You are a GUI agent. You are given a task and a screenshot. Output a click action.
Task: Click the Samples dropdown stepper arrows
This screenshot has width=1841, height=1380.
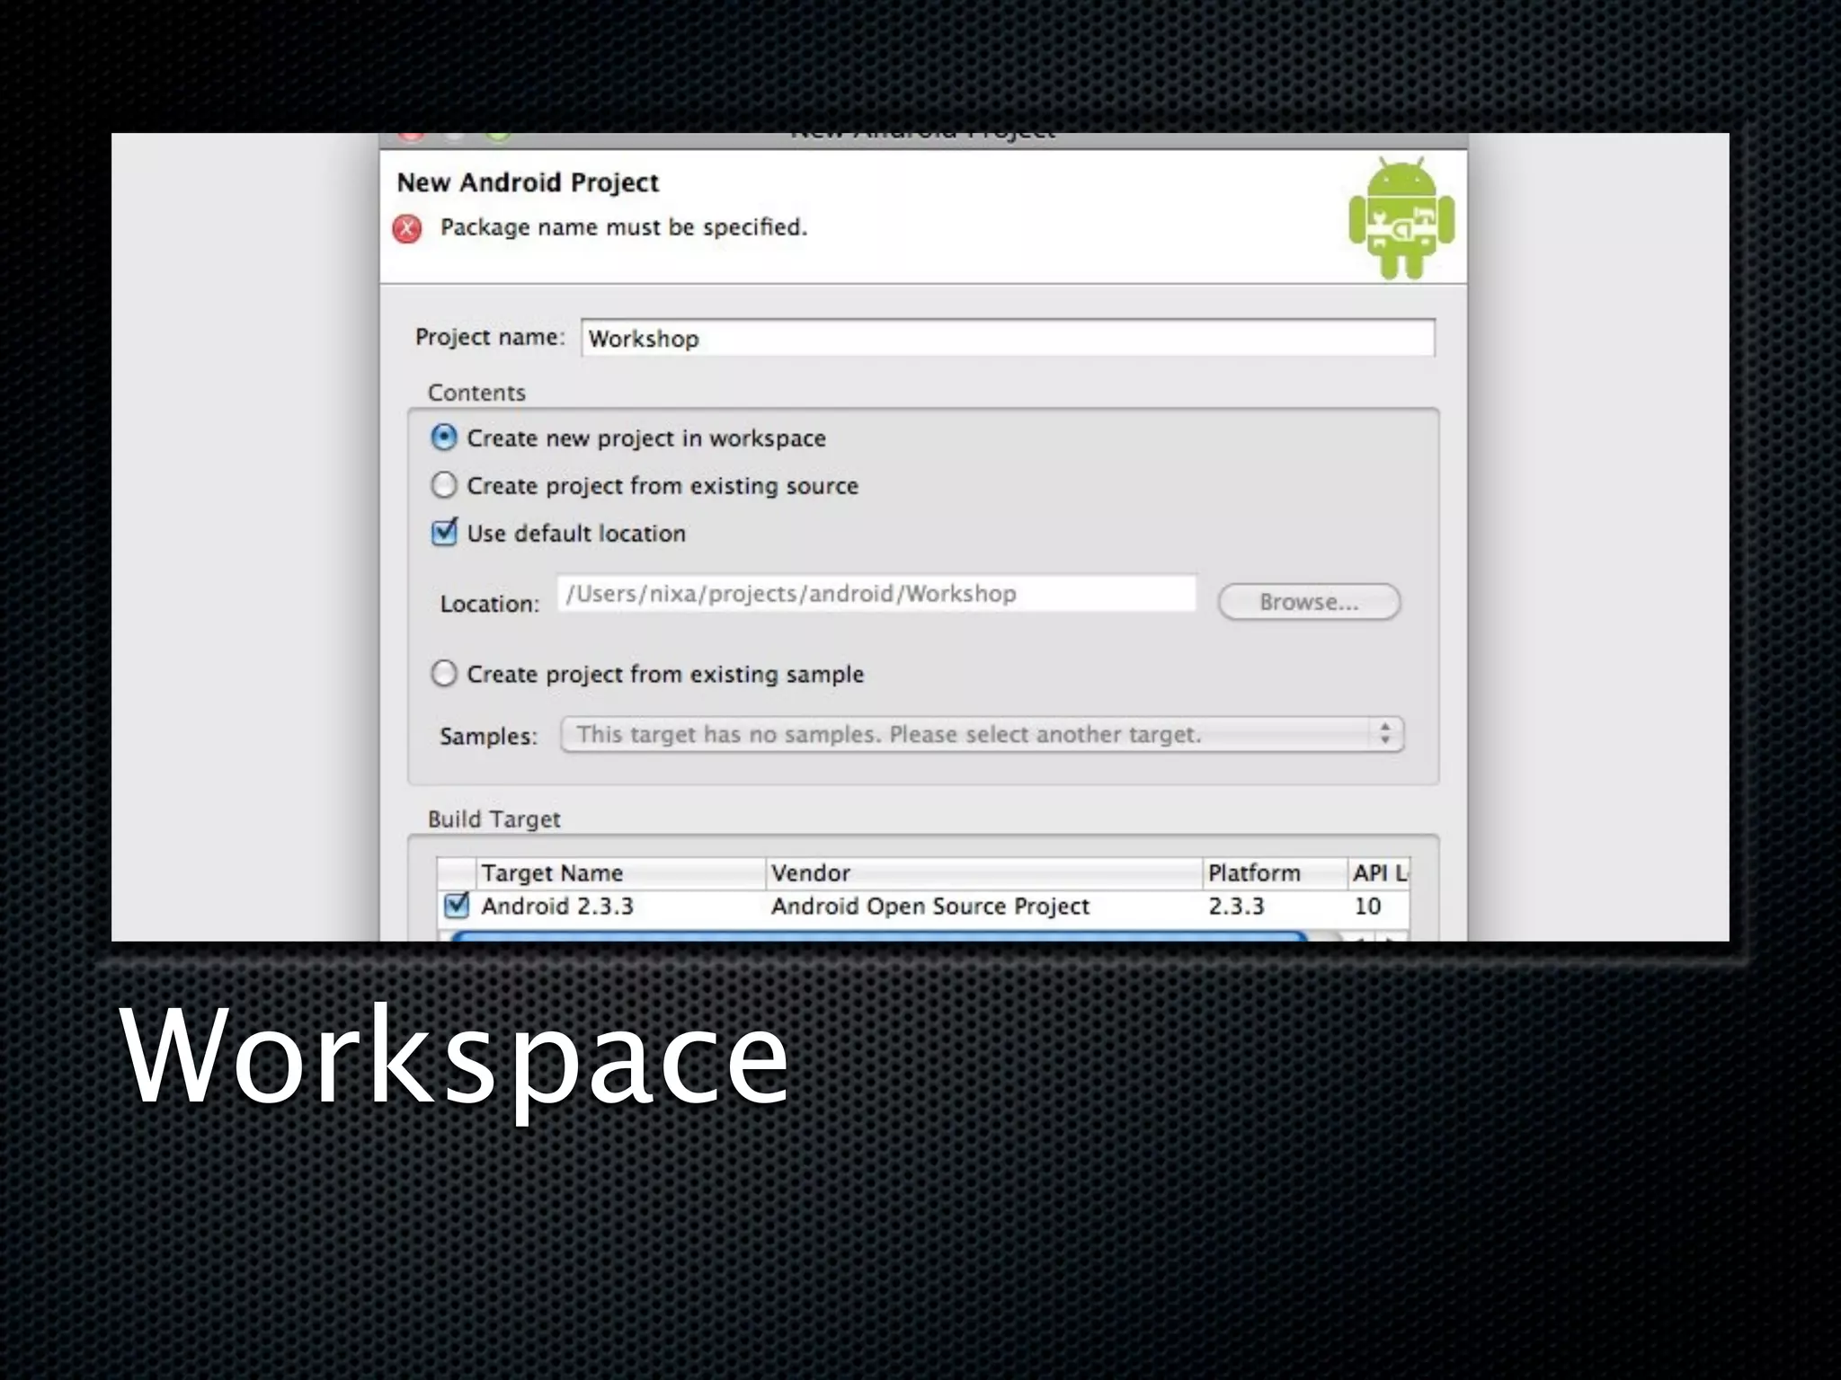1385,734
